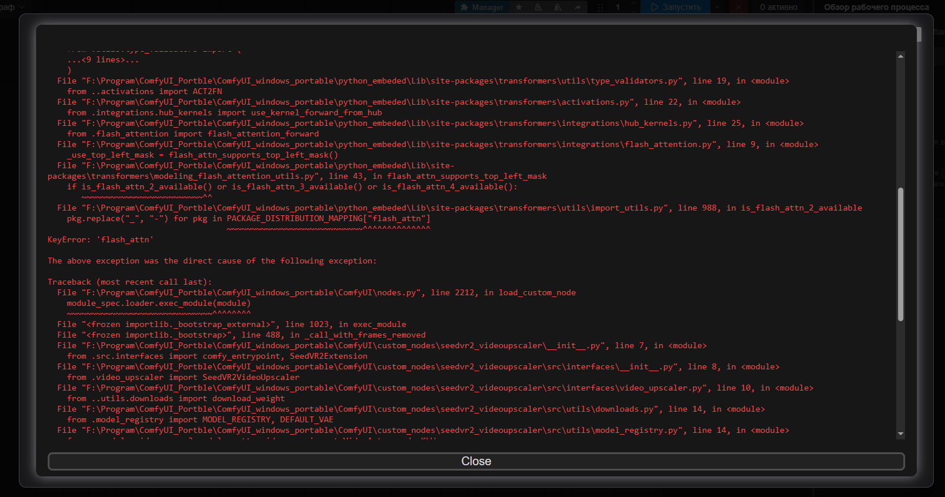Click the '_call_with_frames_removed' traceback line

[241, 335]
